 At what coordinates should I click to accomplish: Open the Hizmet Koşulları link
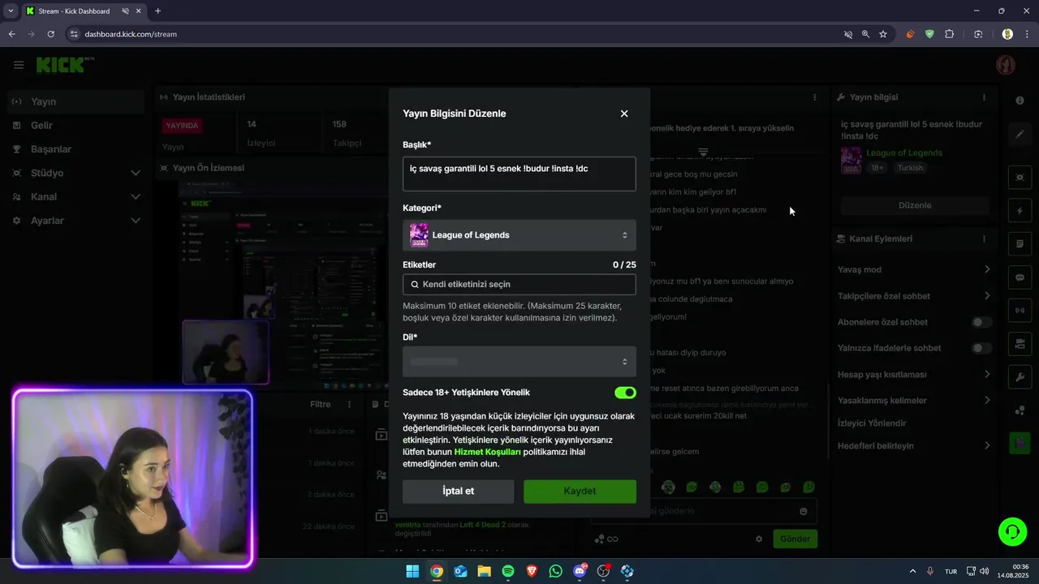coord(487,452)
